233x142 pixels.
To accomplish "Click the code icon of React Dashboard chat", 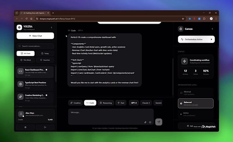I will [20, 71].
